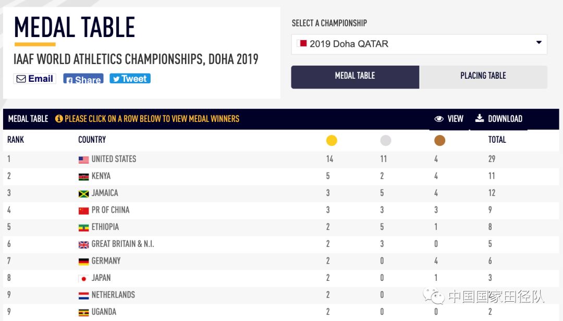The width and height of the screenshot is (563, 321).
Task: Click the Email share button
Action: [x=35, y=79]
